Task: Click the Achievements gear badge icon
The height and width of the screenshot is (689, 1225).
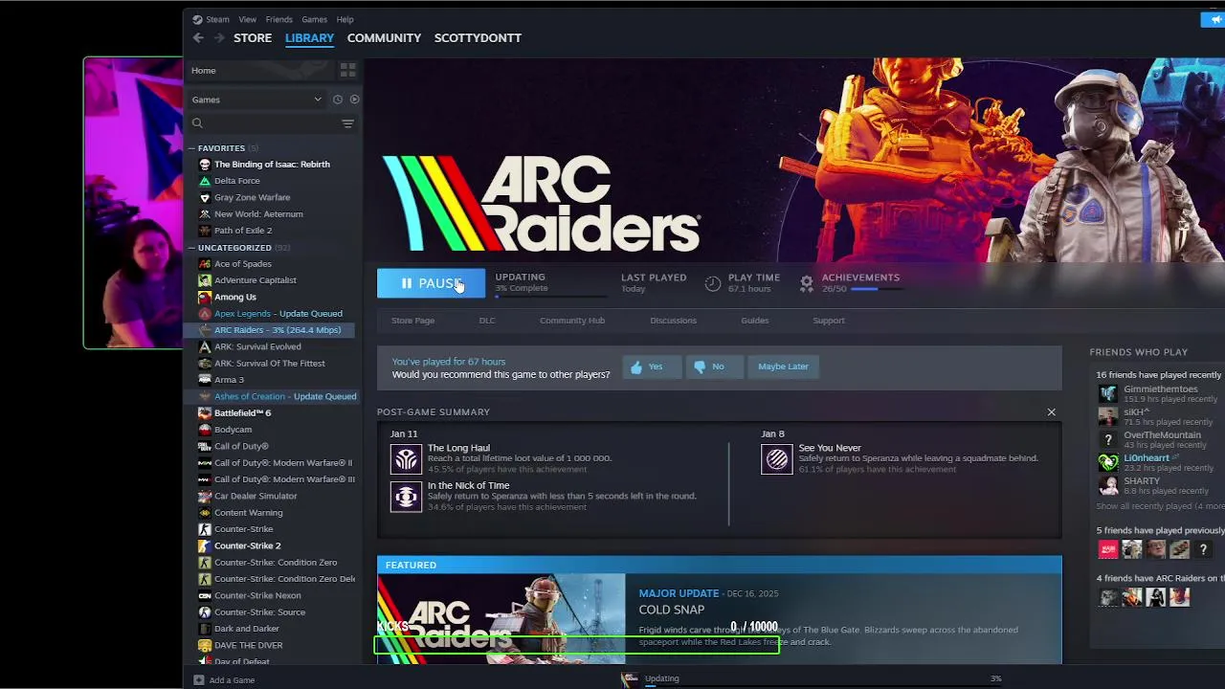Action: pos(807,283)
